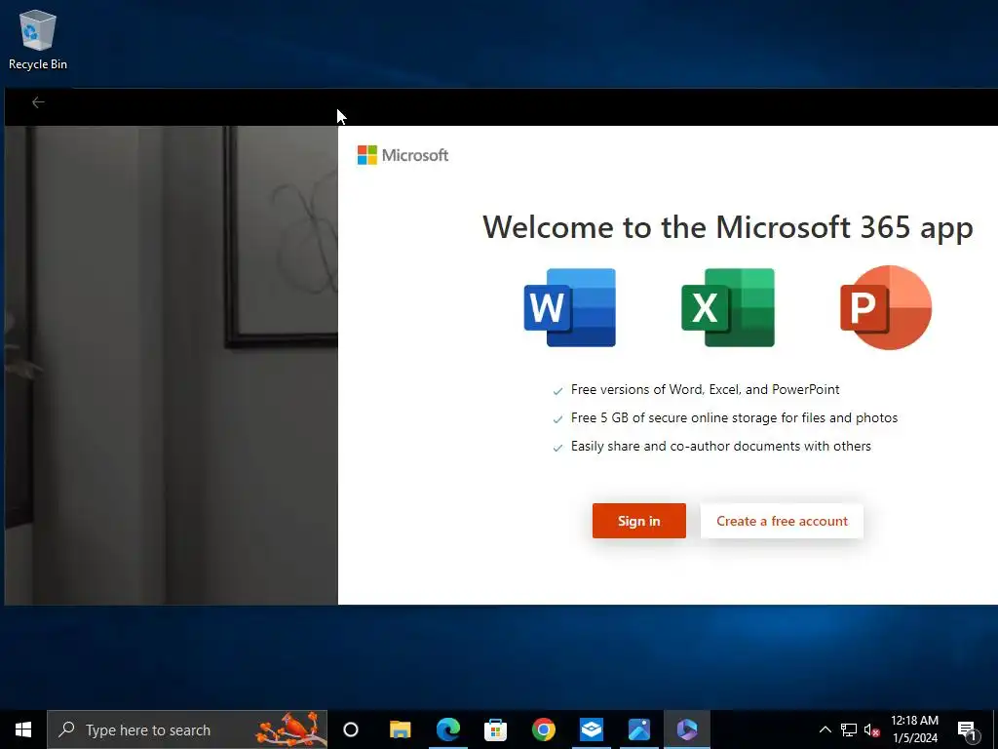Screen dimensions: 998x749
Task: Open the Windows Start menu
Action: (x=23, y=729)
